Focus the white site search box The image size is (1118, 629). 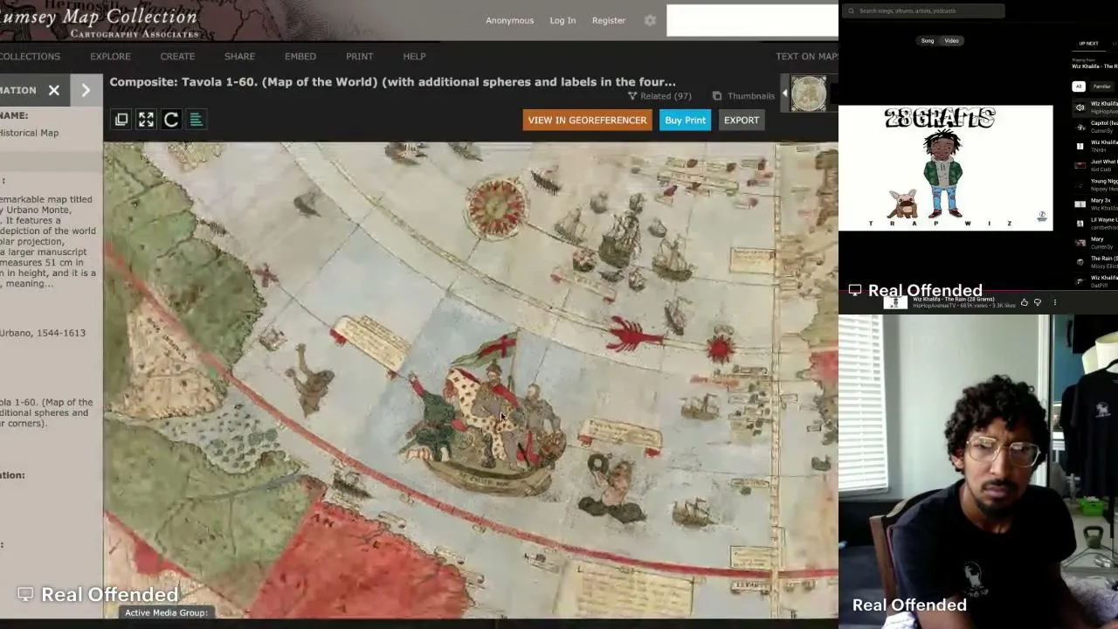[752, 20]
